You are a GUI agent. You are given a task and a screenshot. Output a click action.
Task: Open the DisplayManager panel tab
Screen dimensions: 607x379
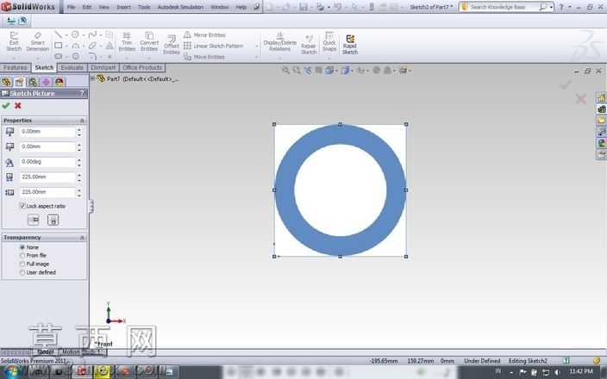[x=59, y=82]
